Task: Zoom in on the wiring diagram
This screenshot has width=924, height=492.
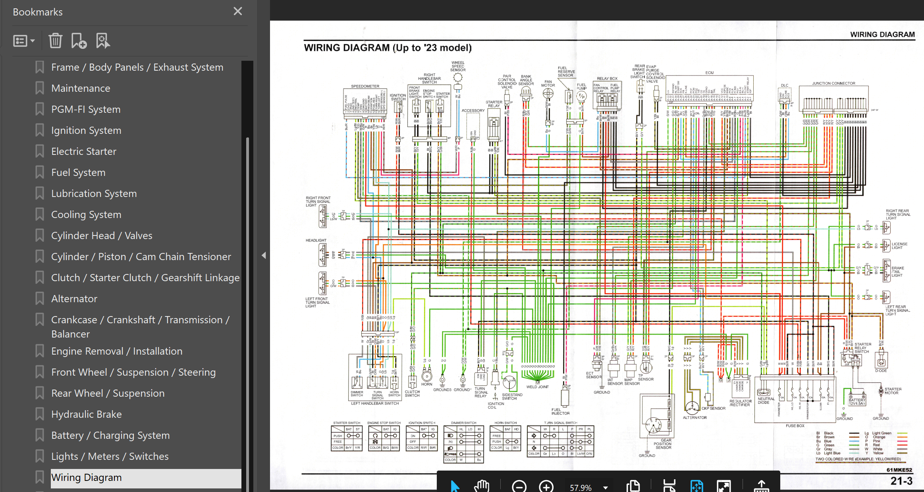Action: [x=546, y=486]
